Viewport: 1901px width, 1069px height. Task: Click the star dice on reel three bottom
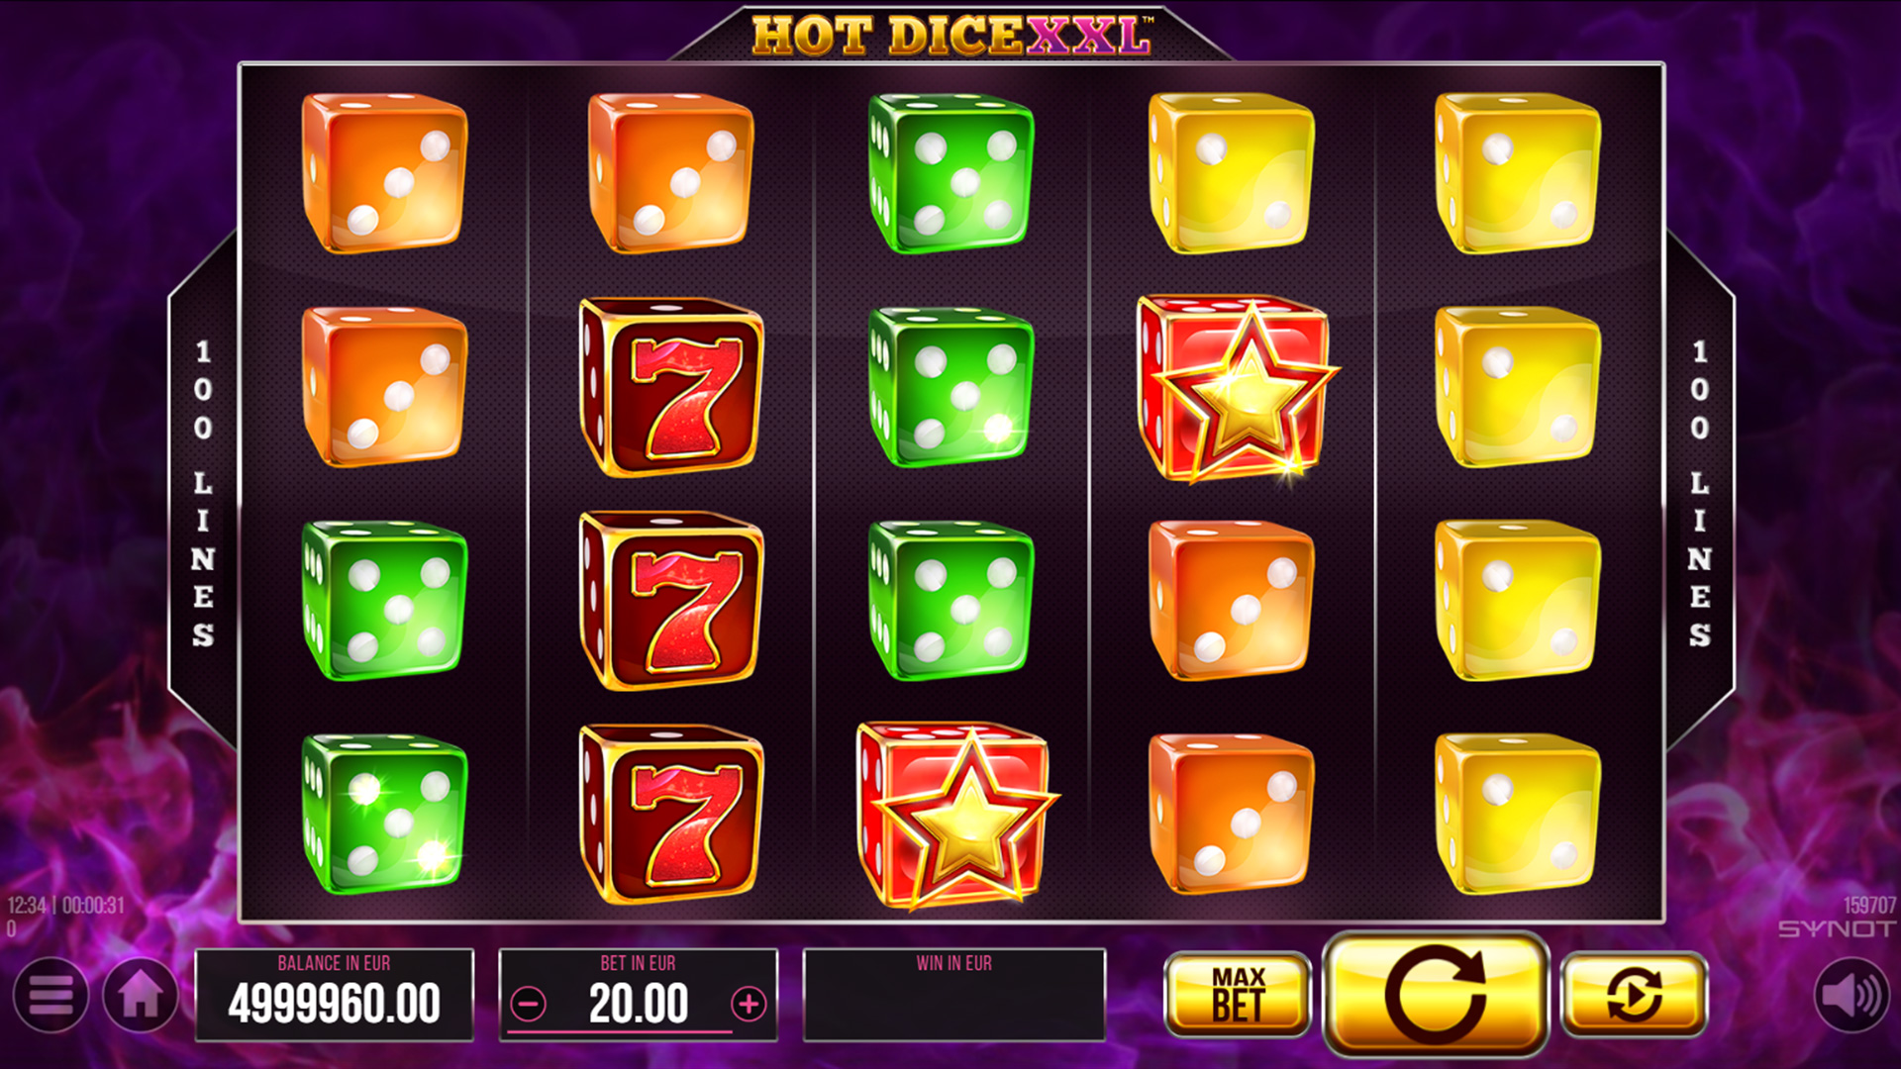click(956, 816)
